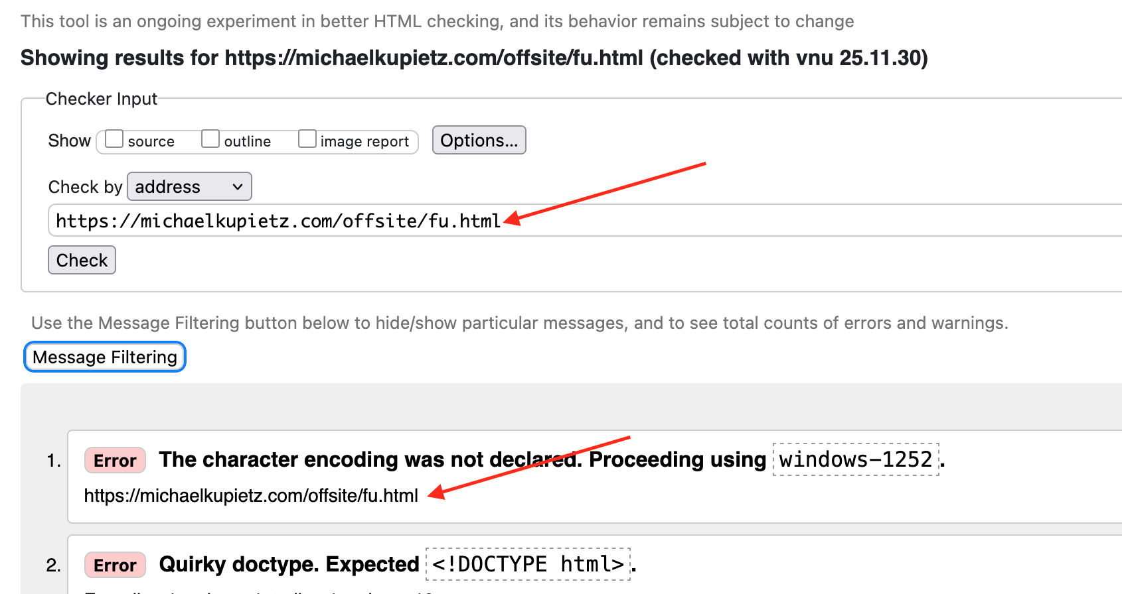Tick the outline checkbox
The image size is (1122, 594).
210,139
